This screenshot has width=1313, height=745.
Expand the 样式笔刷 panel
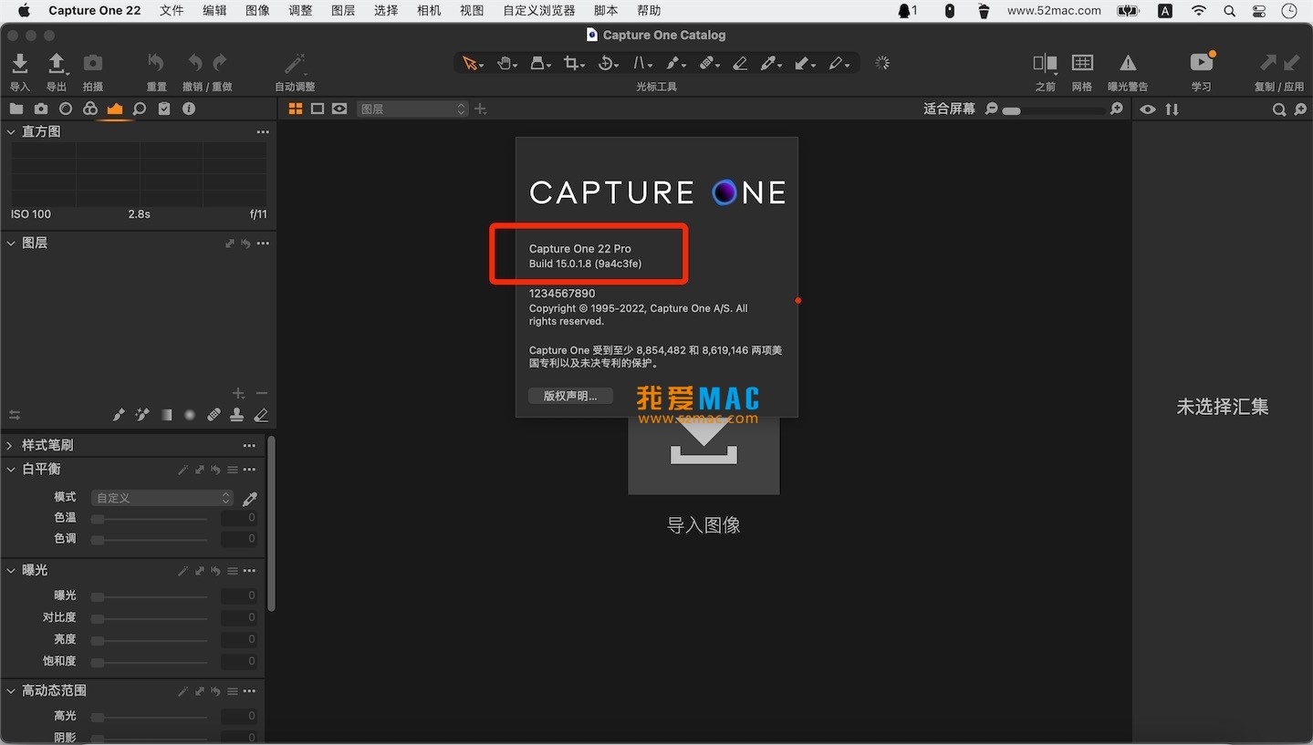[x=41, y=445]
